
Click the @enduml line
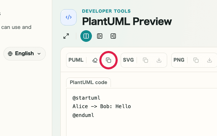pyautogui.click(x=83, y=115)
